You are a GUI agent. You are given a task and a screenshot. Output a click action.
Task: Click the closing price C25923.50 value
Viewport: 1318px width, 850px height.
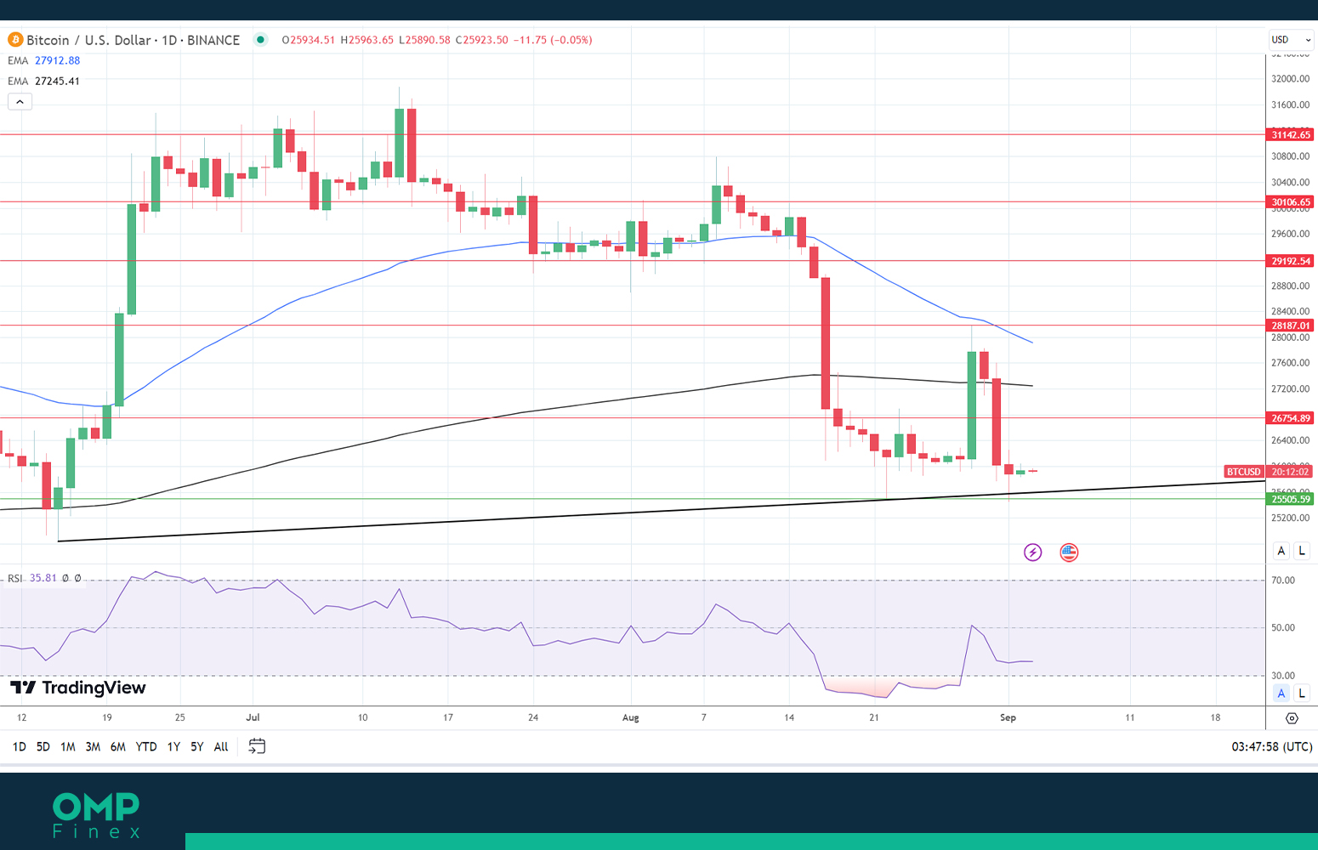[482, 40]
